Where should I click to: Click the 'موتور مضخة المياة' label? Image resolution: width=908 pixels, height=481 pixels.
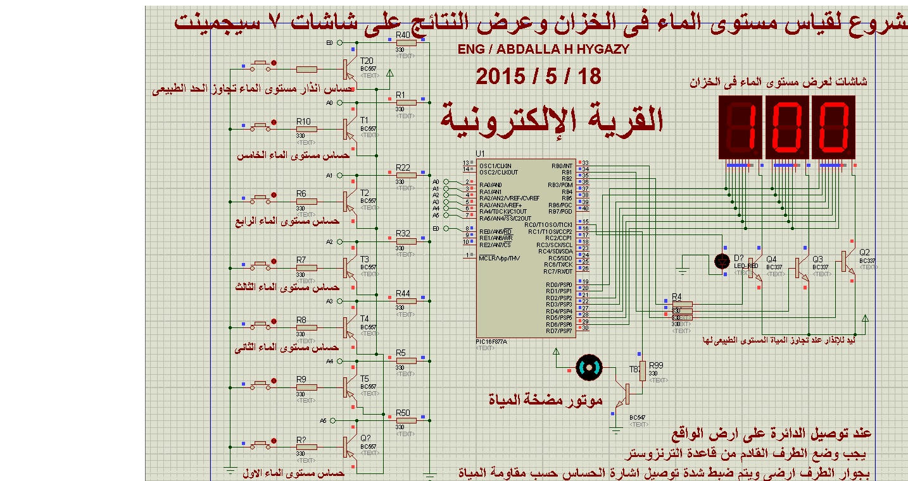[545, 400]
